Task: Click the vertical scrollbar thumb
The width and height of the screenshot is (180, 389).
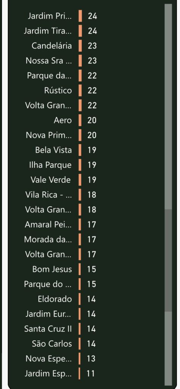Action: pos(168,261)
